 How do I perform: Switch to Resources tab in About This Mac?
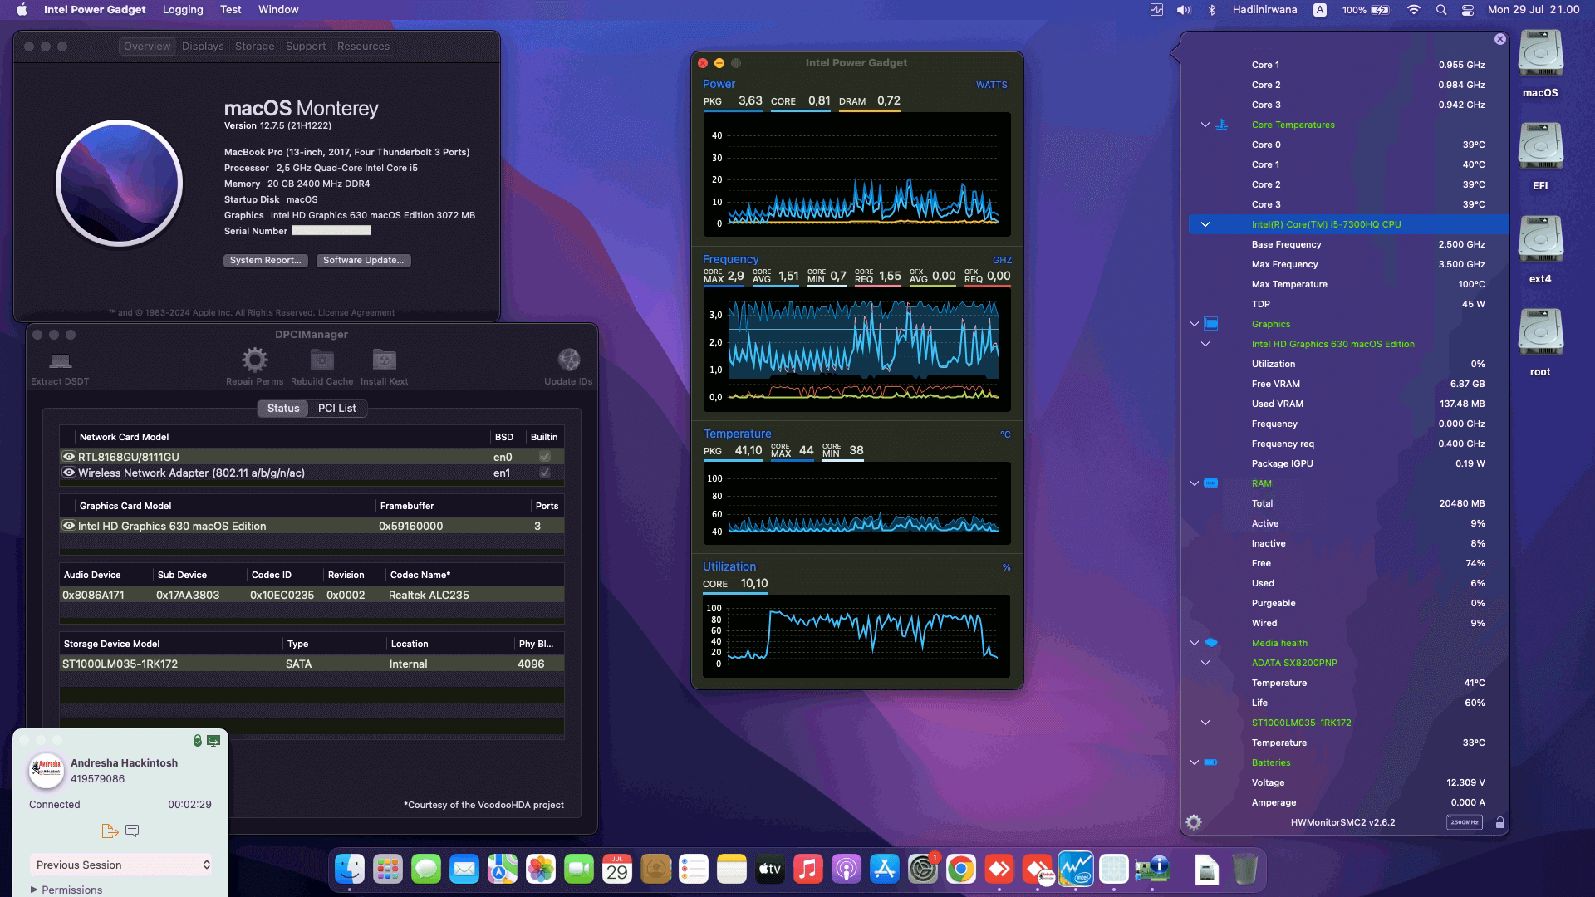coord(363,47)
